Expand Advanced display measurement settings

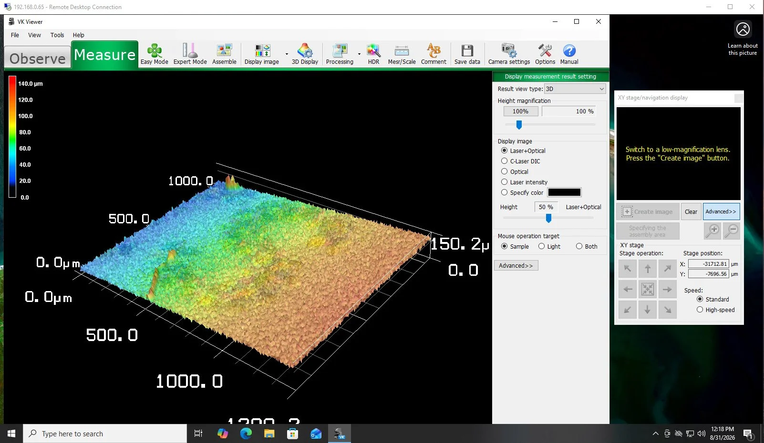click(x=516, y=266)
